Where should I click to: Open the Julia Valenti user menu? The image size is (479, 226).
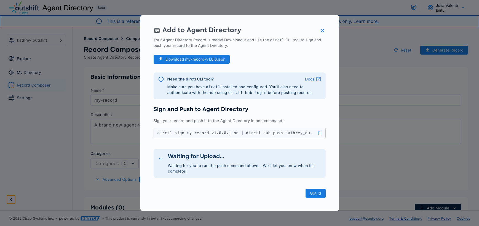pyautogui.click(x=446, y=8)
